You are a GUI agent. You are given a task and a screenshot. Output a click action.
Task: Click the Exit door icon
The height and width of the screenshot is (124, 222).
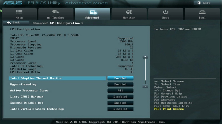click(199, 3)
